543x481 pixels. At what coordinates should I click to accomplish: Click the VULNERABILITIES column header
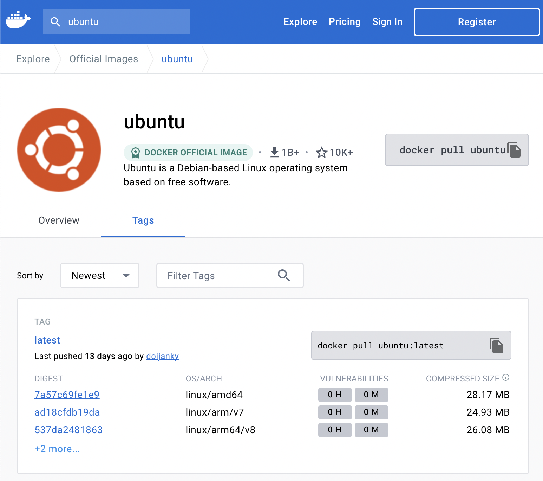354,379
